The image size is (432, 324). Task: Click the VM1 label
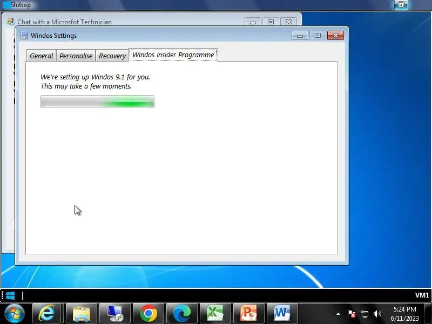(422, 295)
